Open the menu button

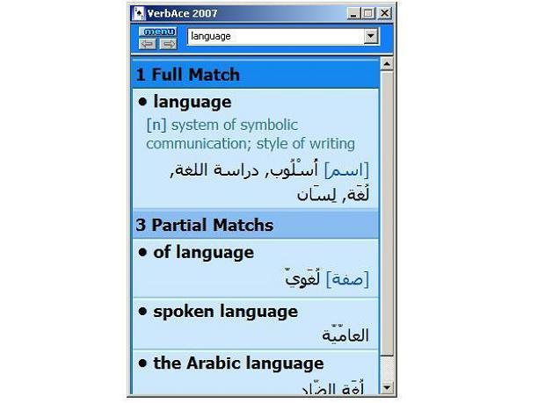pos(158,32)
